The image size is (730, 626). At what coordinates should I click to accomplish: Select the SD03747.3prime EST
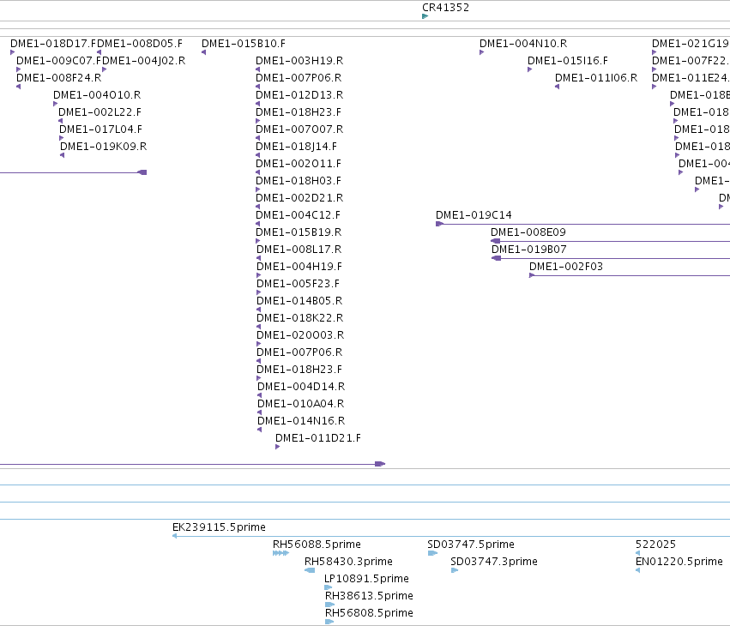[x=494, y=563]
